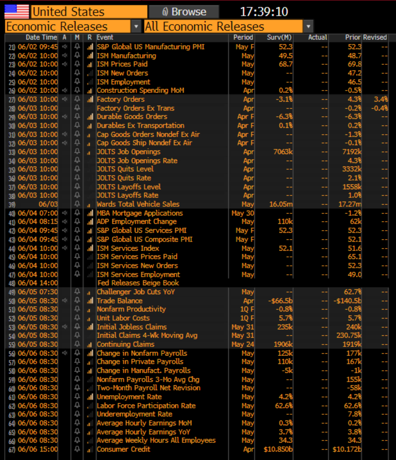This screenshot has height=460, width=396.
Task: Expand the All Economic Releases dropdown arrow
Action: [x=308, y=27]
